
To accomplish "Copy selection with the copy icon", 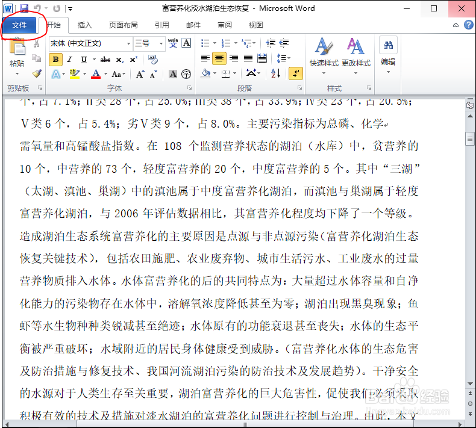I will click(x=36, y=58).
